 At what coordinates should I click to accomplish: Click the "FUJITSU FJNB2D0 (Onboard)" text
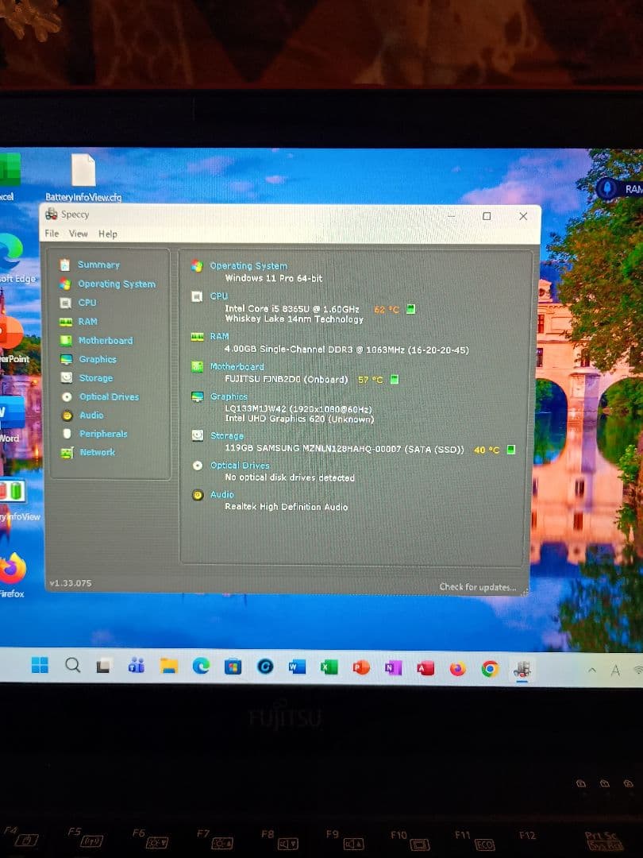287,379
